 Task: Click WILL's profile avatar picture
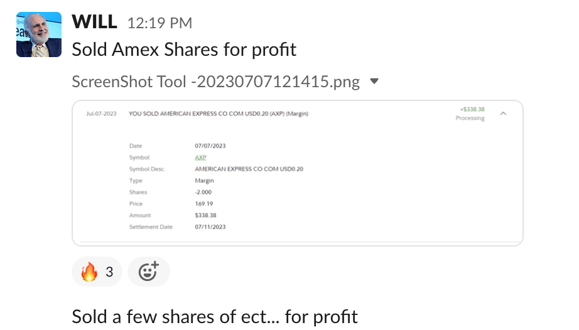pyautogui.click(x=39, y=35)
